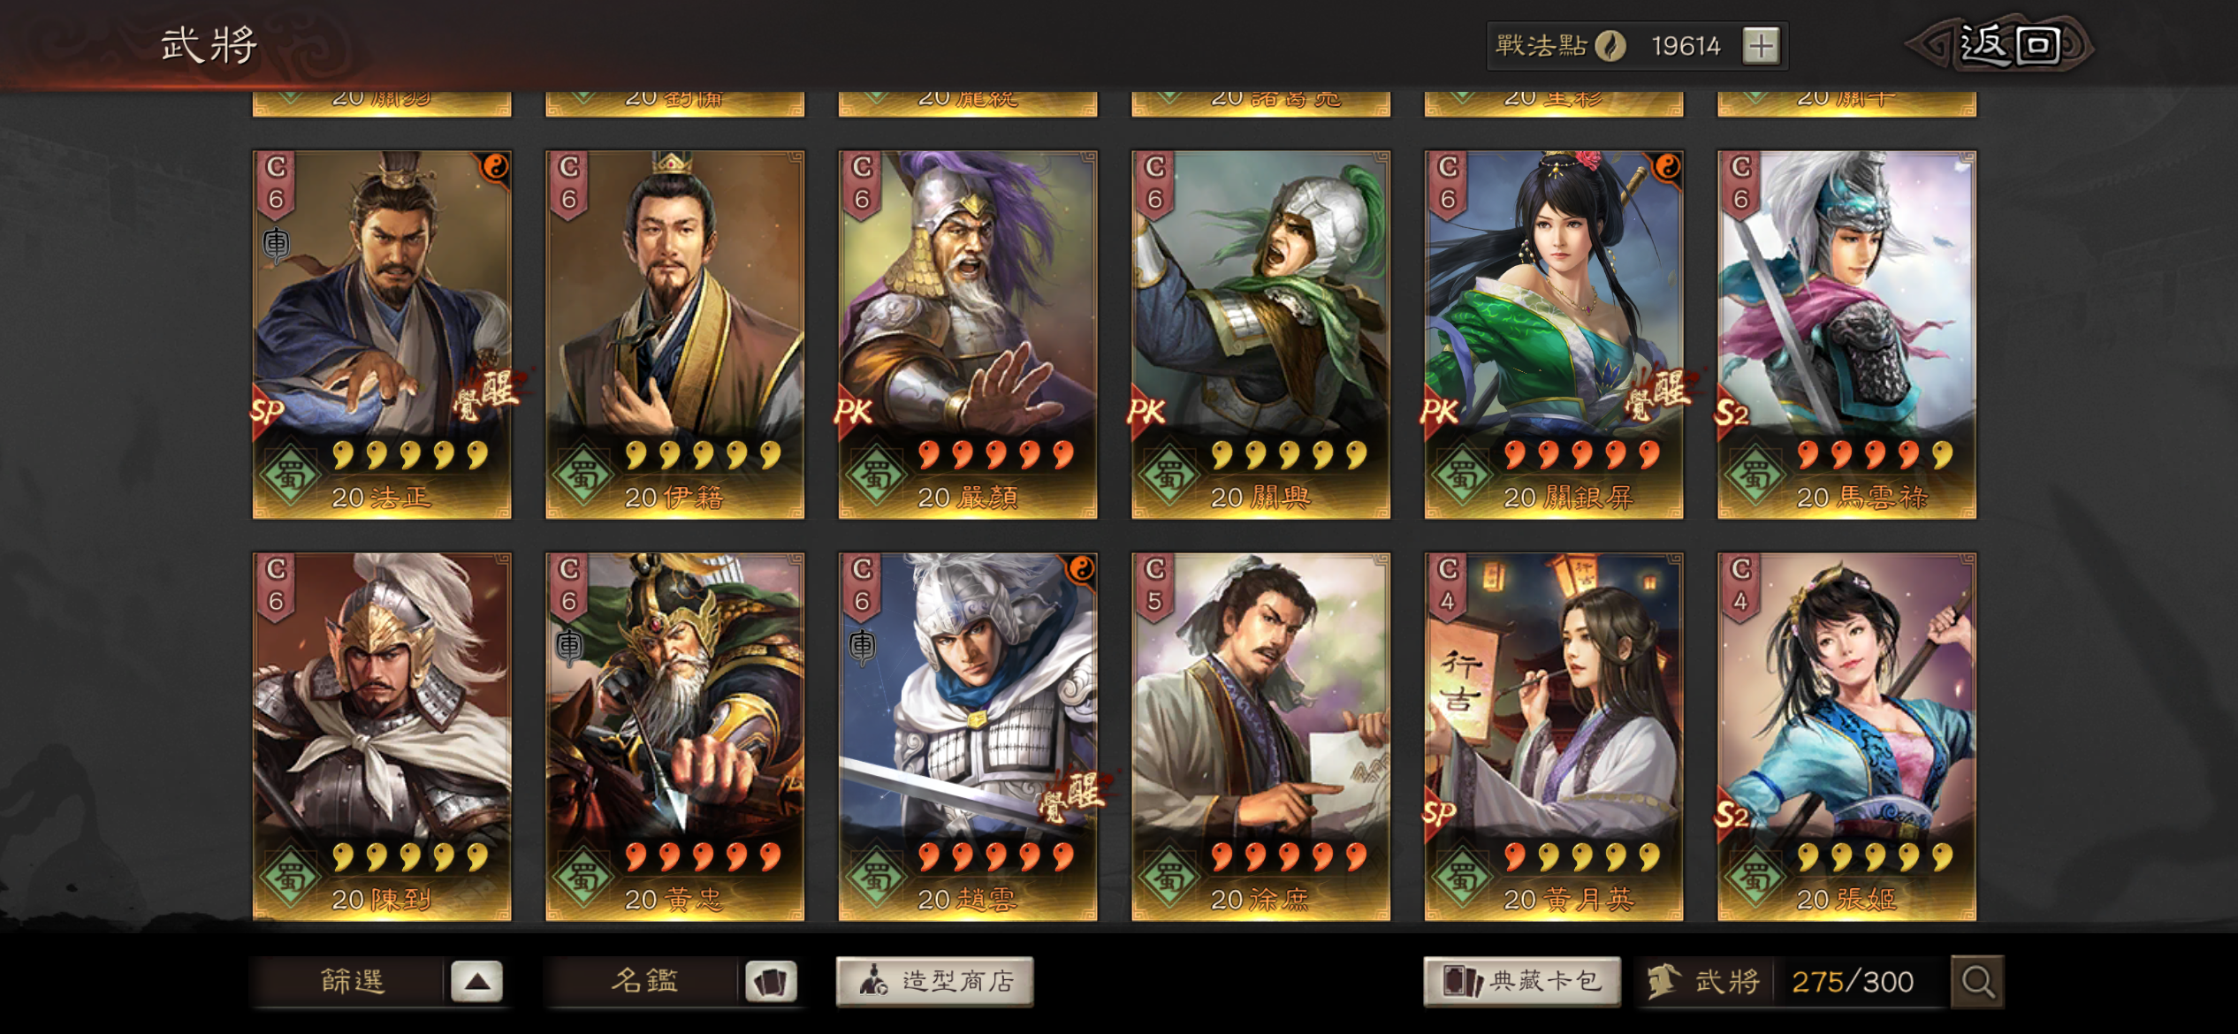Select the 黃月英 SP card
Image resolution: width=2238 pixels, height=1034 pixels.
click(1554, 737)
